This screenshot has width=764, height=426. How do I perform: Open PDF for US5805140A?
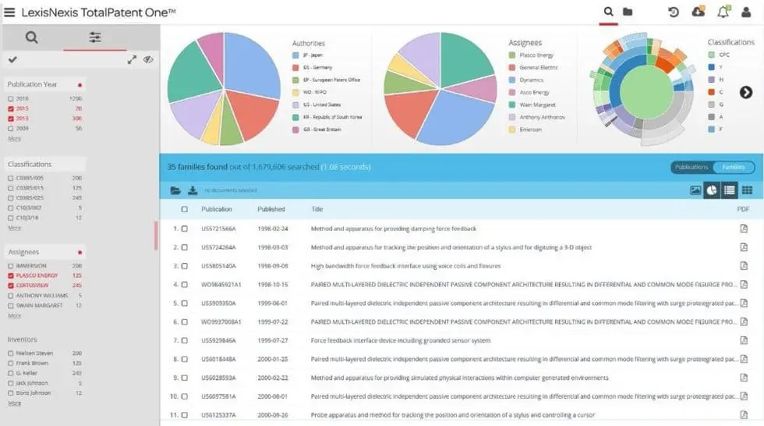[x=744, y=265]
